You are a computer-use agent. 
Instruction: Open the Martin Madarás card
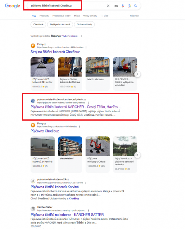97,74
